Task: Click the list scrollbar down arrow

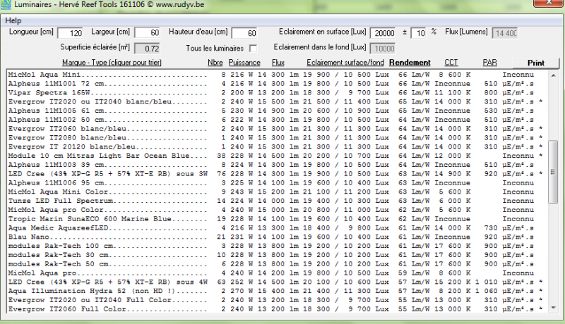Action: click(553, 308)
